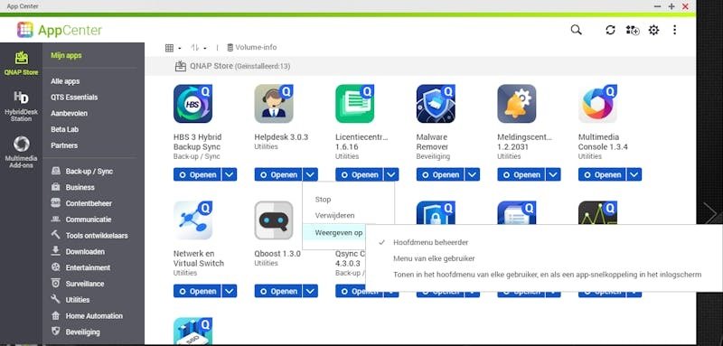Select Back-up / Sync category
Screen dimensions: 723x346
(82, 171)
